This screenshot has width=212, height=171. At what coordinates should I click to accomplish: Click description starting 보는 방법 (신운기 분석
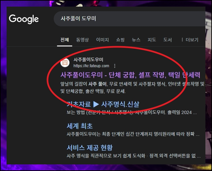132,112
